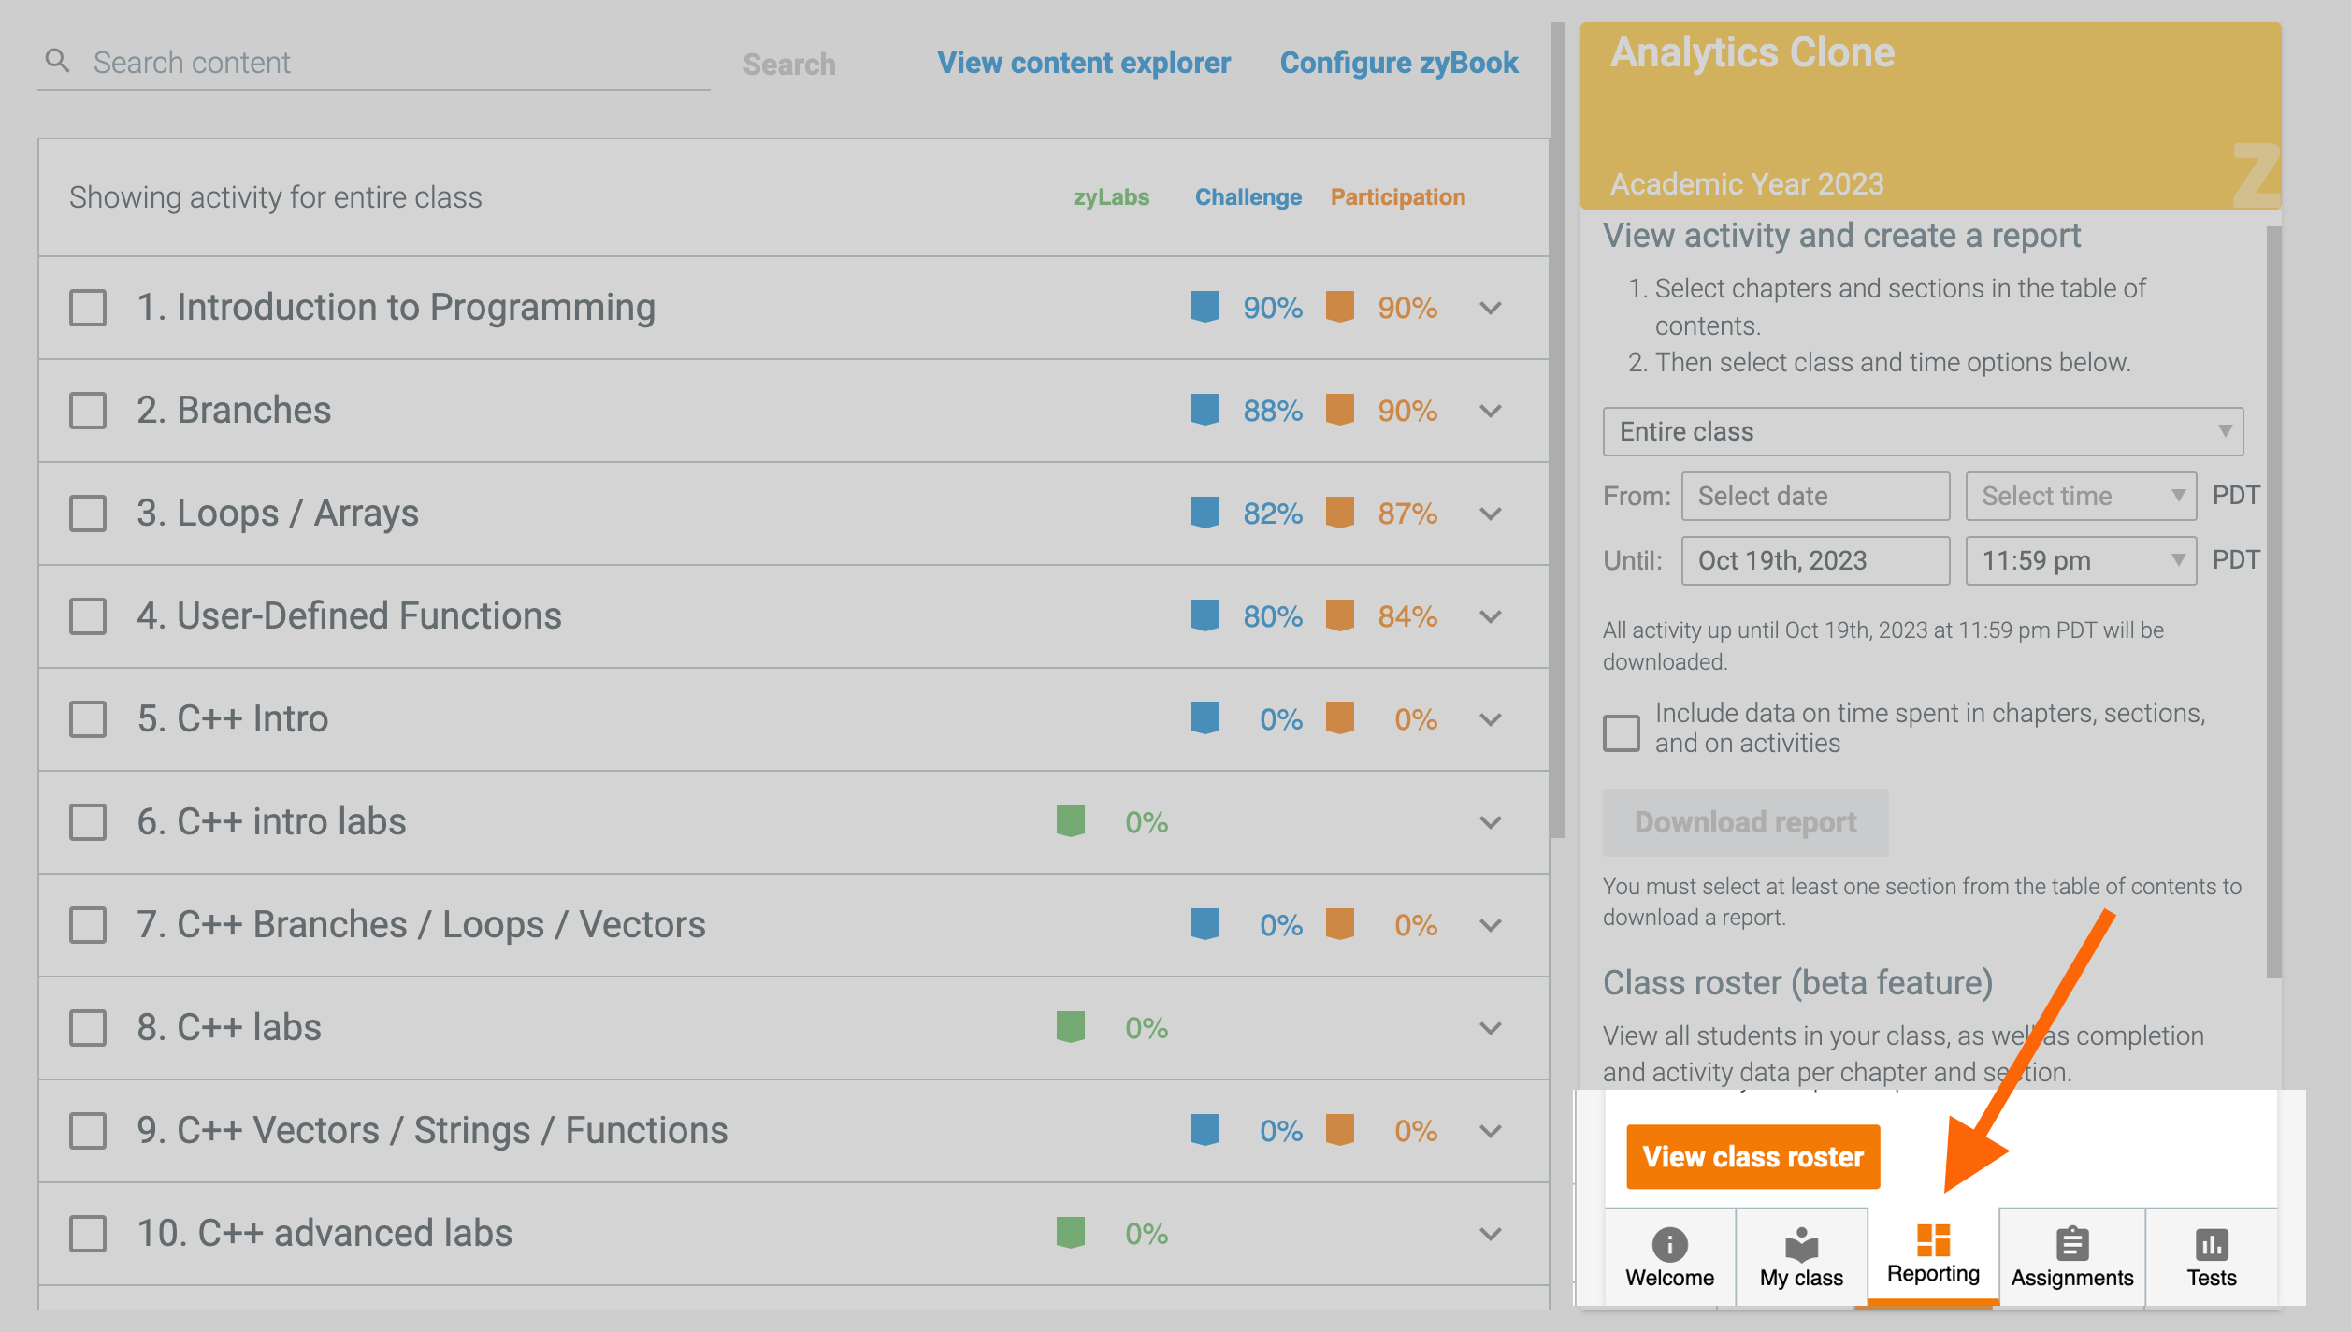Open the Assignments tab
This screenshot has width=2351, height=1332.
pos(2072,1257)
